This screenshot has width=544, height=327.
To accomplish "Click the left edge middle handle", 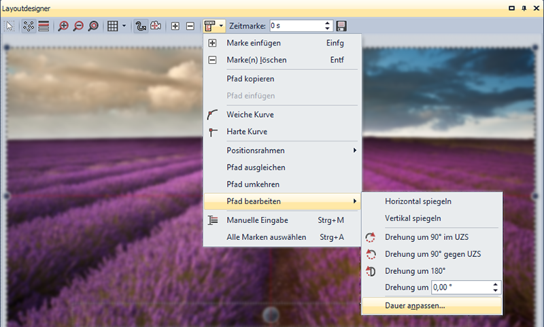I will pos(7,196).
